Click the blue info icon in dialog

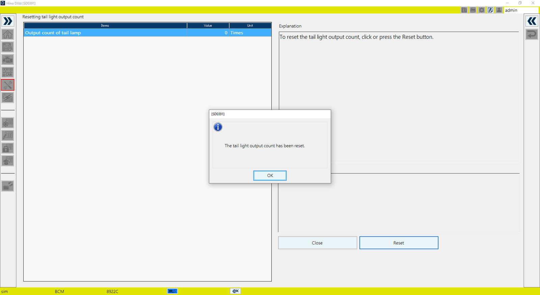(218, 127)
